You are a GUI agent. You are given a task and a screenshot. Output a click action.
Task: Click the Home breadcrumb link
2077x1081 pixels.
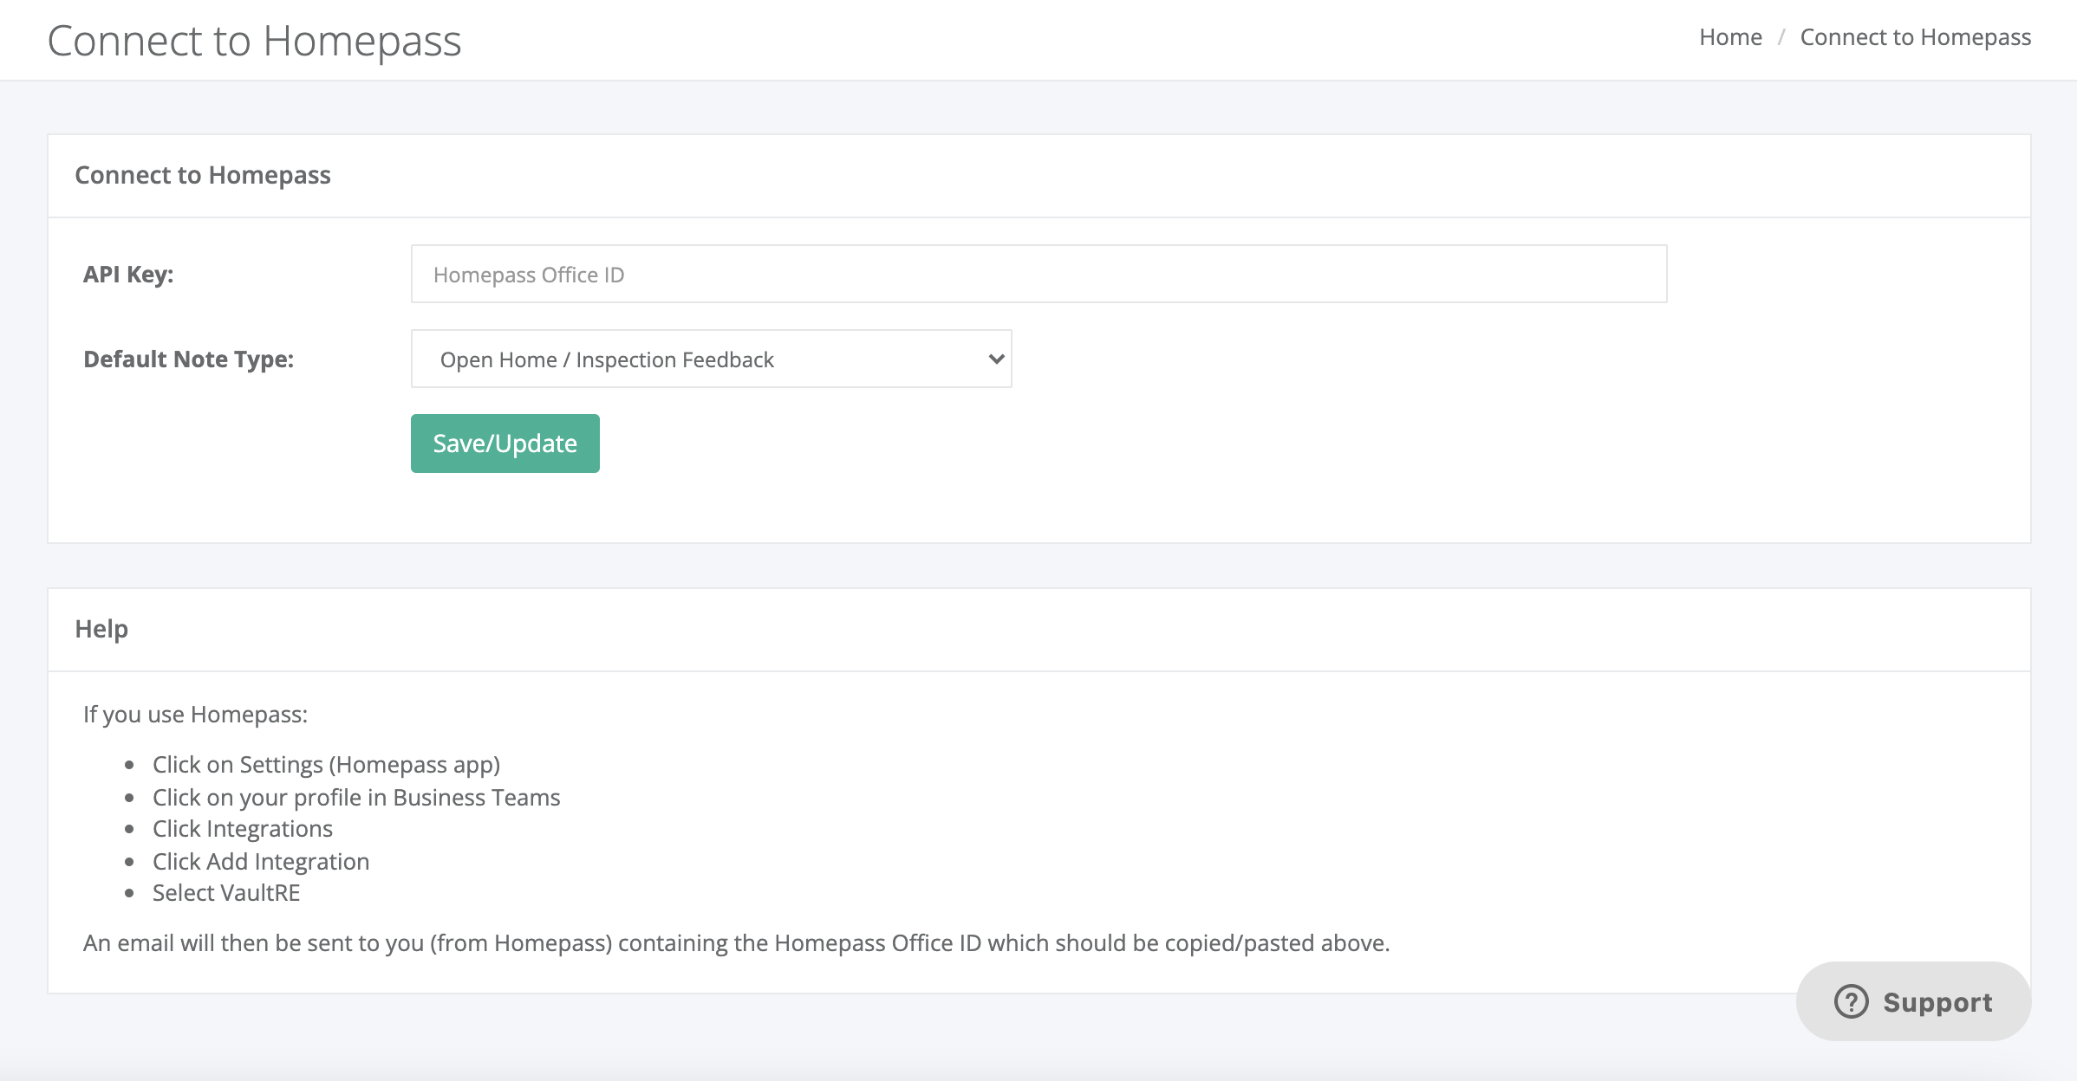[x=1730, y=37]
